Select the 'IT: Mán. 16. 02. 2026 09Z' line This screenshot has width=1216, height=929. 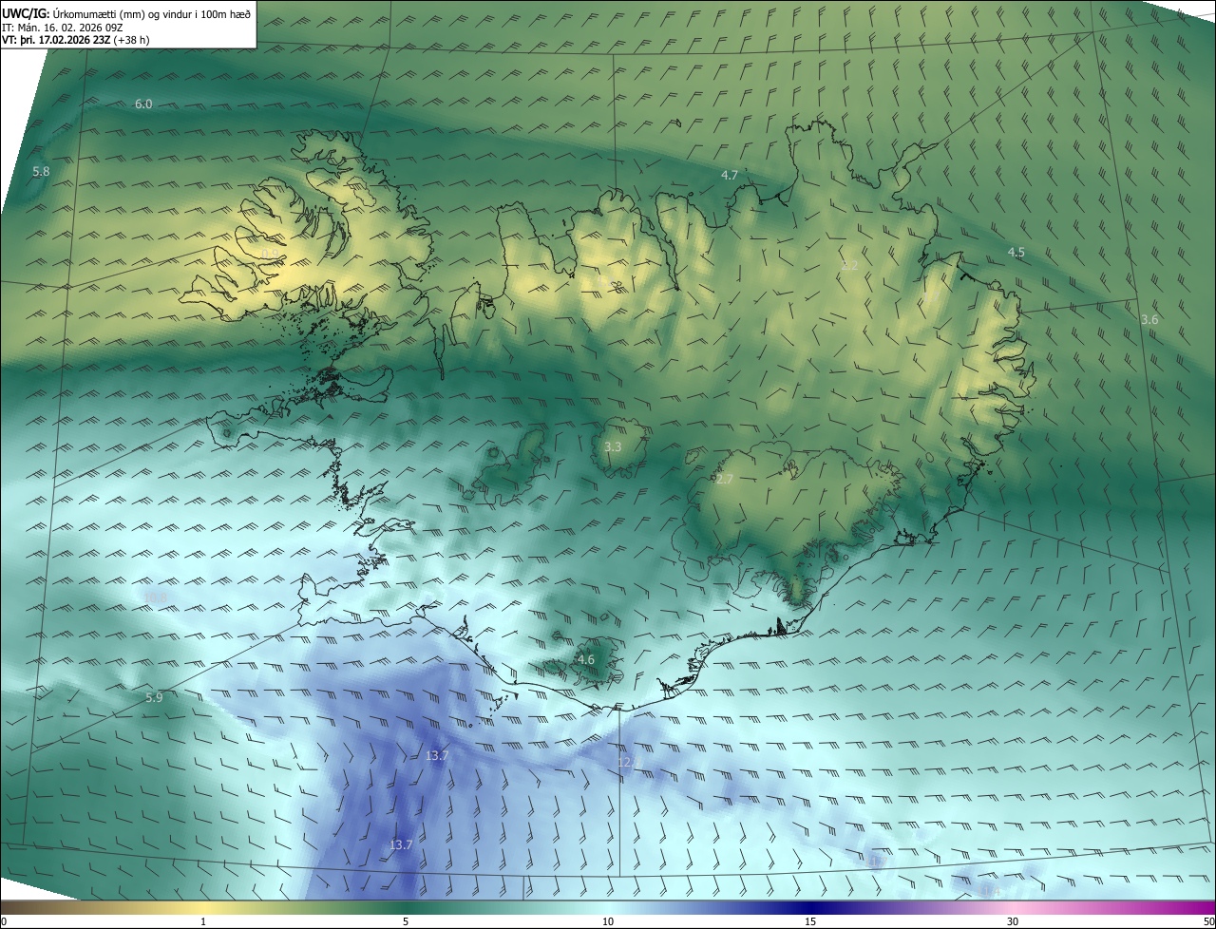64,27
